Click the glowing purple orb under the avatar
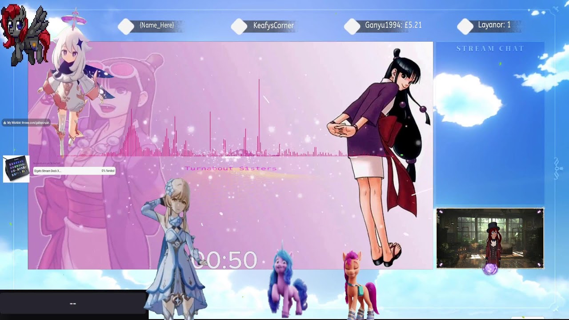The width and height of the screenshot is (569, 320). point(491,268)
